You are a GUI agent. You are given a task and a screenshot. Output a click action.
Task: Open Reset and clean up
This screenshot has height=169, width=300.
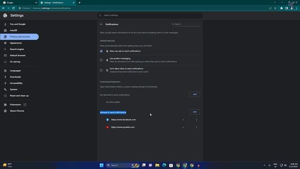pyautogui.click(x=19, y=96)
